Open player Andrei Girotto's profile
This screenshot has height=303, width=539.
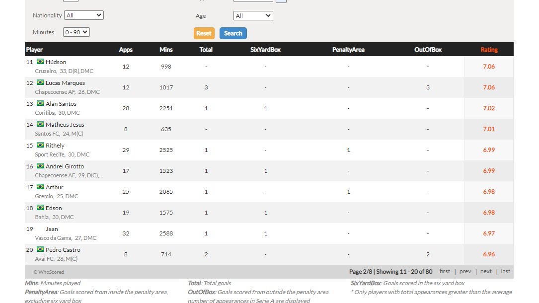(x=65, y=166)
